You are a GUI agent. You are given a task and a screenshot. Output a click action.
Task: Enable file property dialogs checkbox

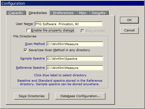[x=28, y=30]
